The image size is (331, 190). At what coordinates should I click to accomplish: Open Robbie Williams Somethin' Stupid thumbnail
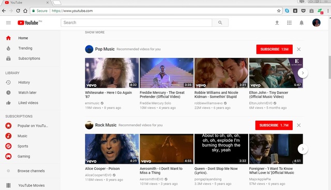point(221,73)
